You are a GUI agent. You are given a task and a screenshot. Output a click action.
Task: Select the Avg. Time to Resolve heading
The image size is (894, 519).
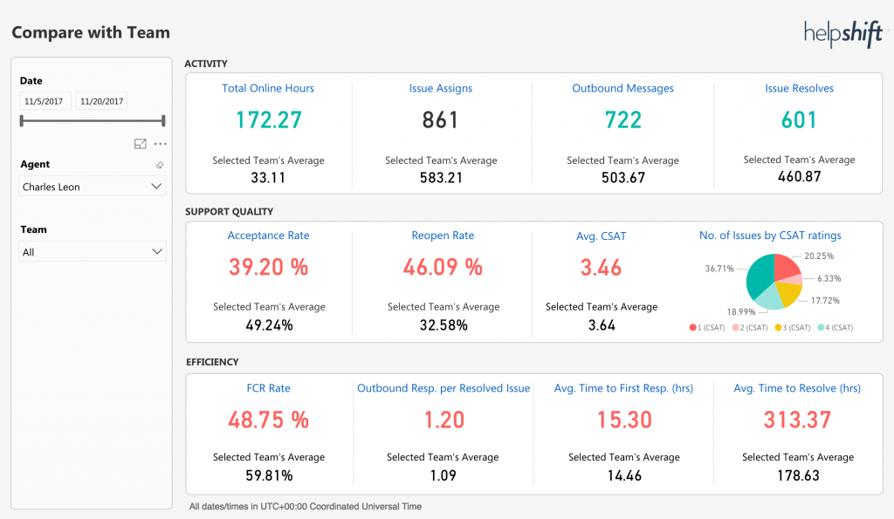coord(797,388)
